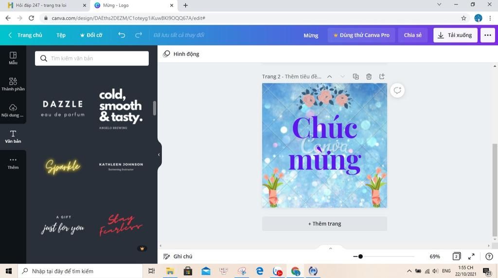Image resolution: width=498 pixels, height=278 pixels.
Task: Enter fullscreen presentation mode
Action: [471, 257]
